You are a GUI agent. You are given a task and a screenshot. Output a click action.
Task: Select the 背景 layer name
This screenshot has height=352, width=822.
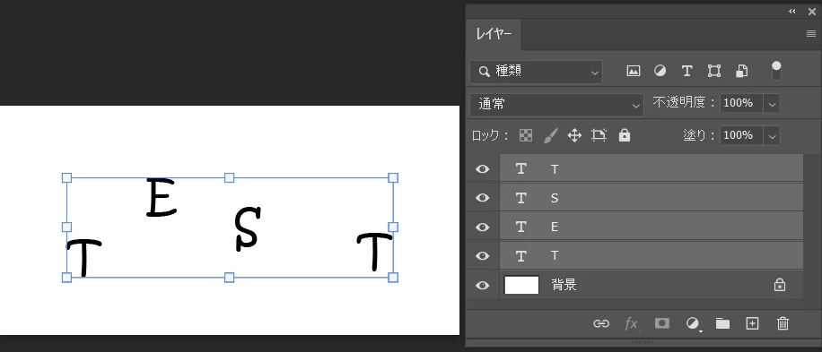tap(564, 285)
